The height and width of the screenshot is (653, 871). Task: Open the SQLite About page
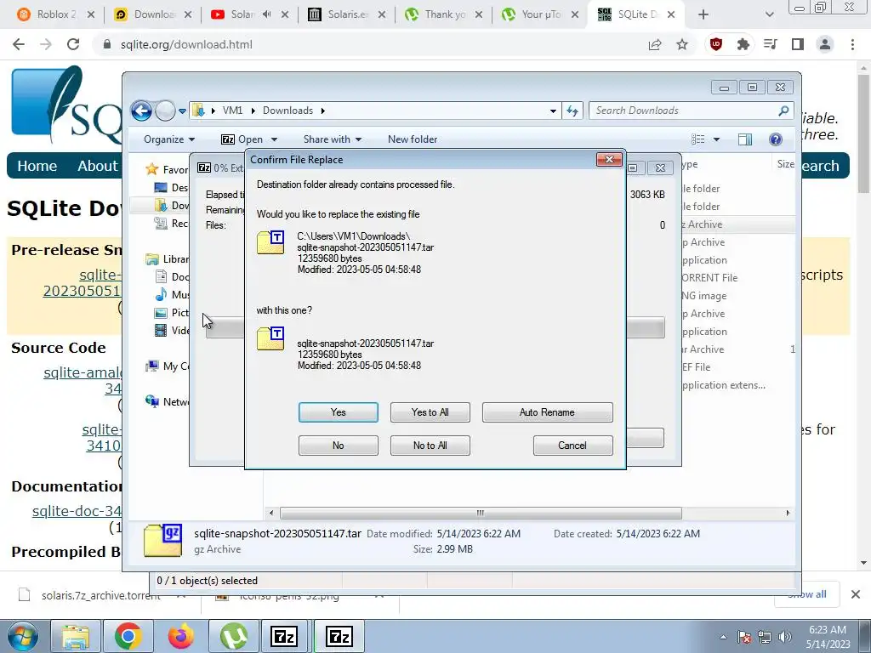98,166
